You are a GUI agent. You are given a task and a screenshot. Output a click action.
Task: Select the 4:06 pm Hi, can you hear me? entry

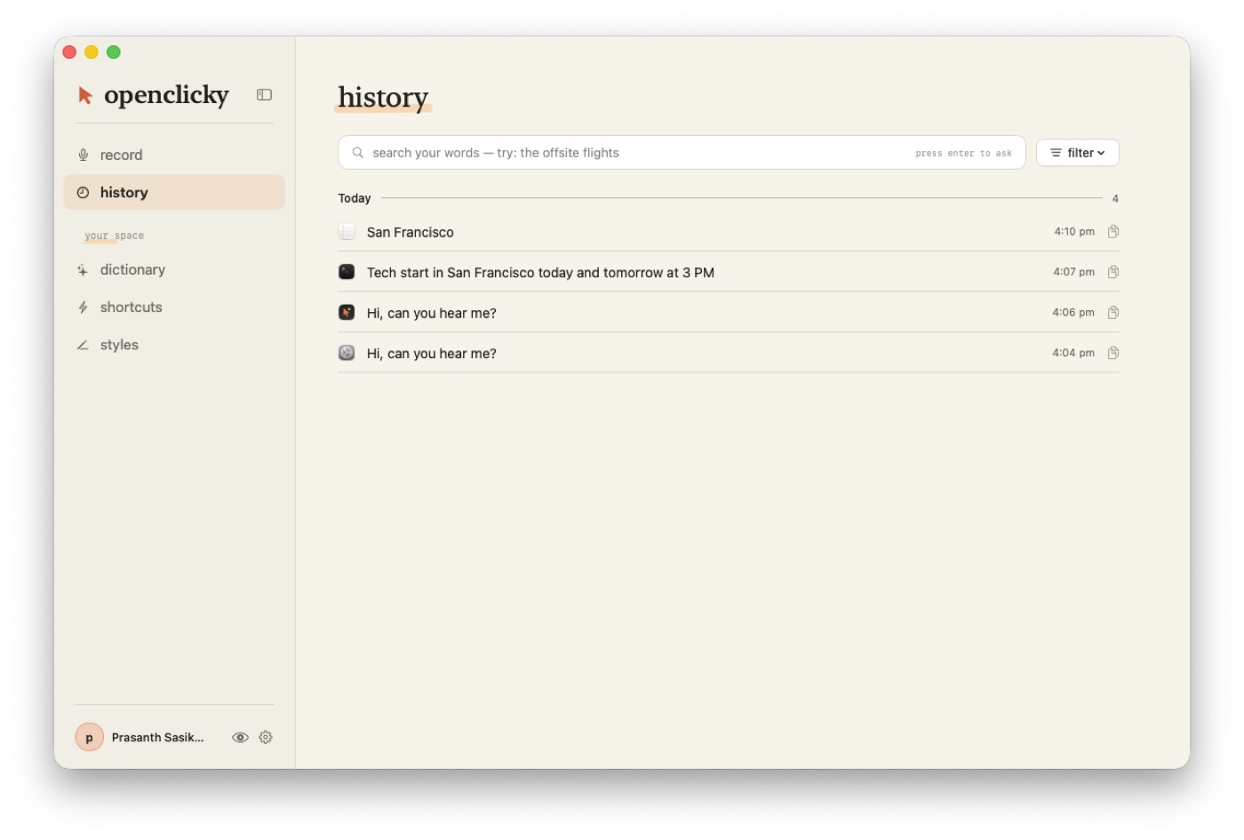point(728,313)
